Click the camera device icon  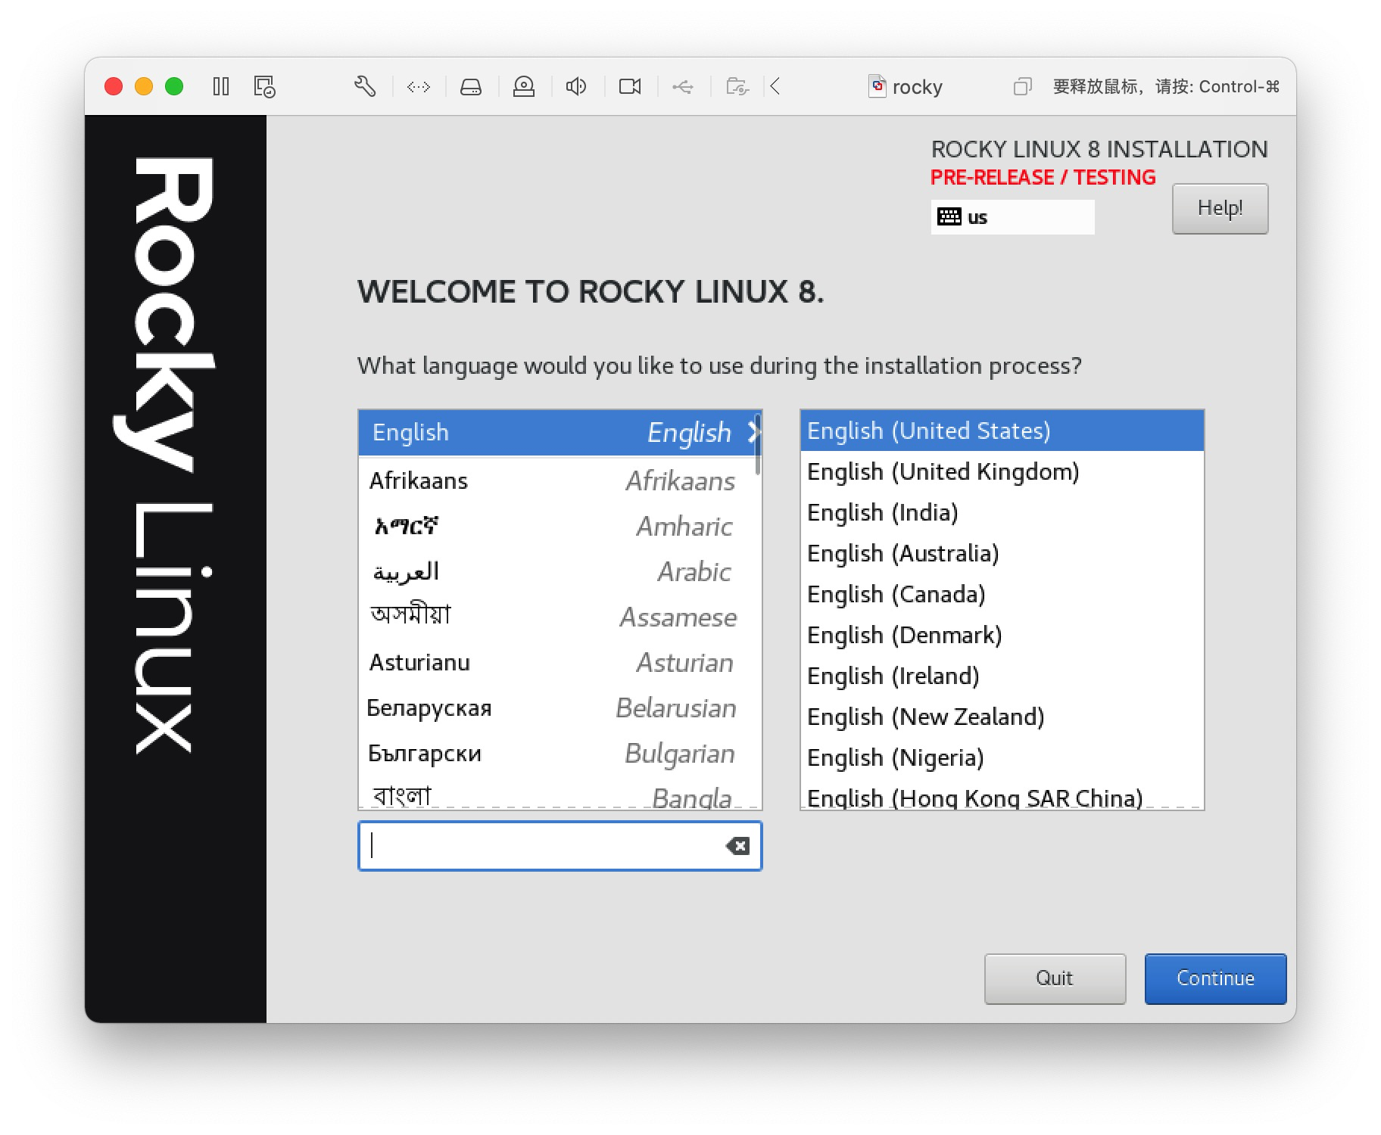(x=630, y=87)
